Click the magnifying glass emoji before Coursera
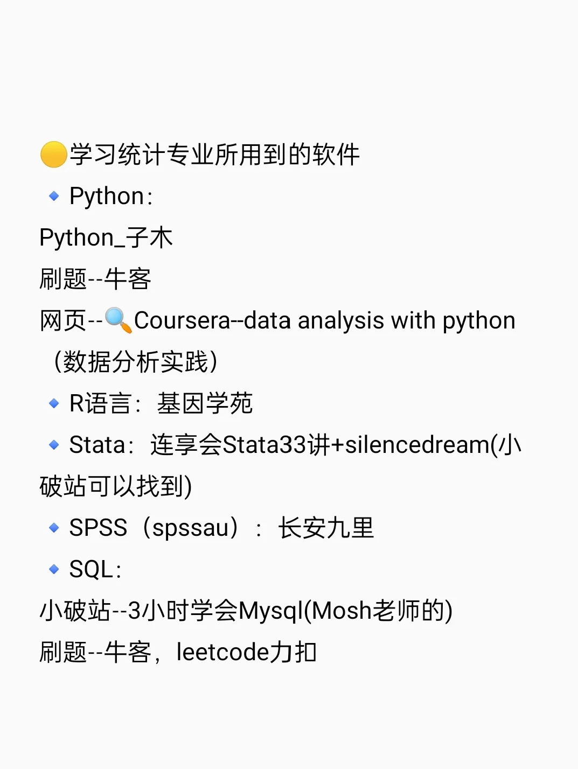Viewport: 578px width, 769px height. [x=118, y=320]
